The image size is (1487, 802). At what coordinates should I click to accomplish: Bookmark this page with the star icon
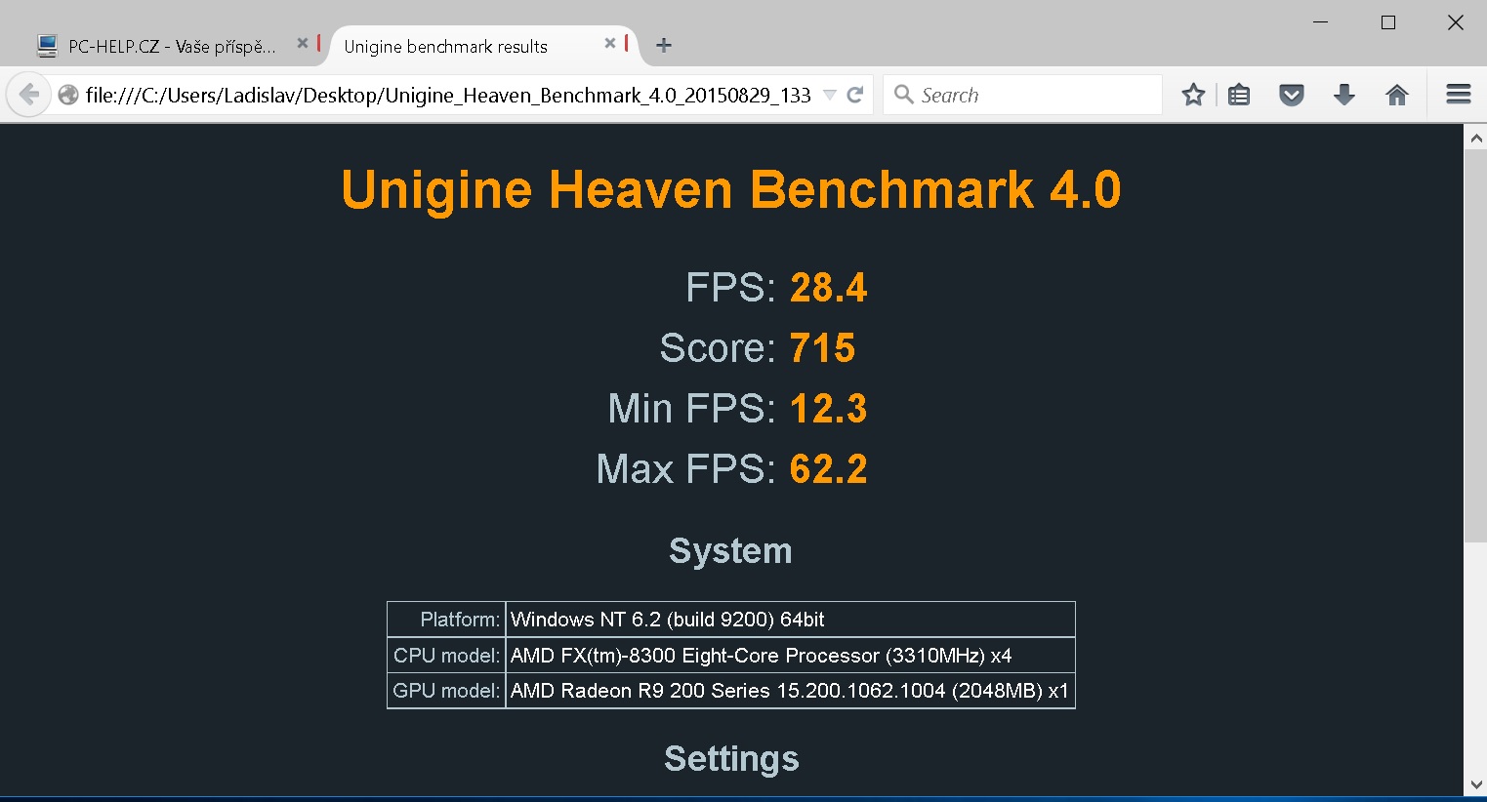1193,95
